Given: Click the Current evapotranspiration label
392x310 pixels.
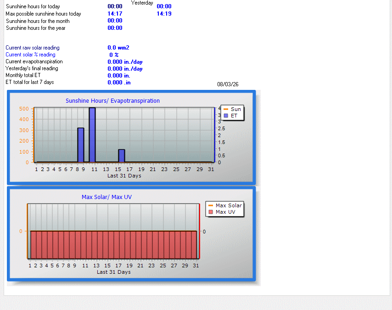Looking at the screenshot, I should (x=34, y=61).
